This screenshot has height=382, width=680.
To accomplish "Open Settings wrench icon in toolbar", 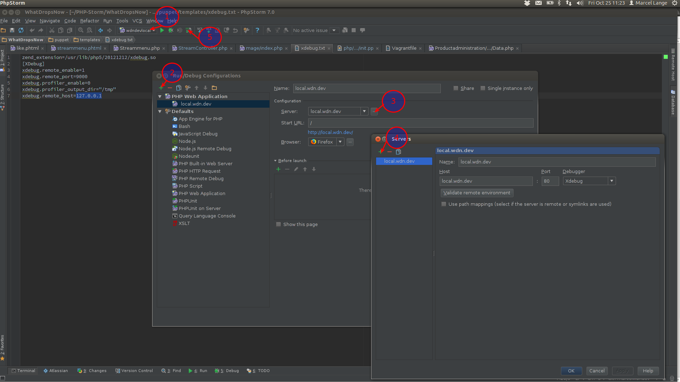I will [246, 30].
